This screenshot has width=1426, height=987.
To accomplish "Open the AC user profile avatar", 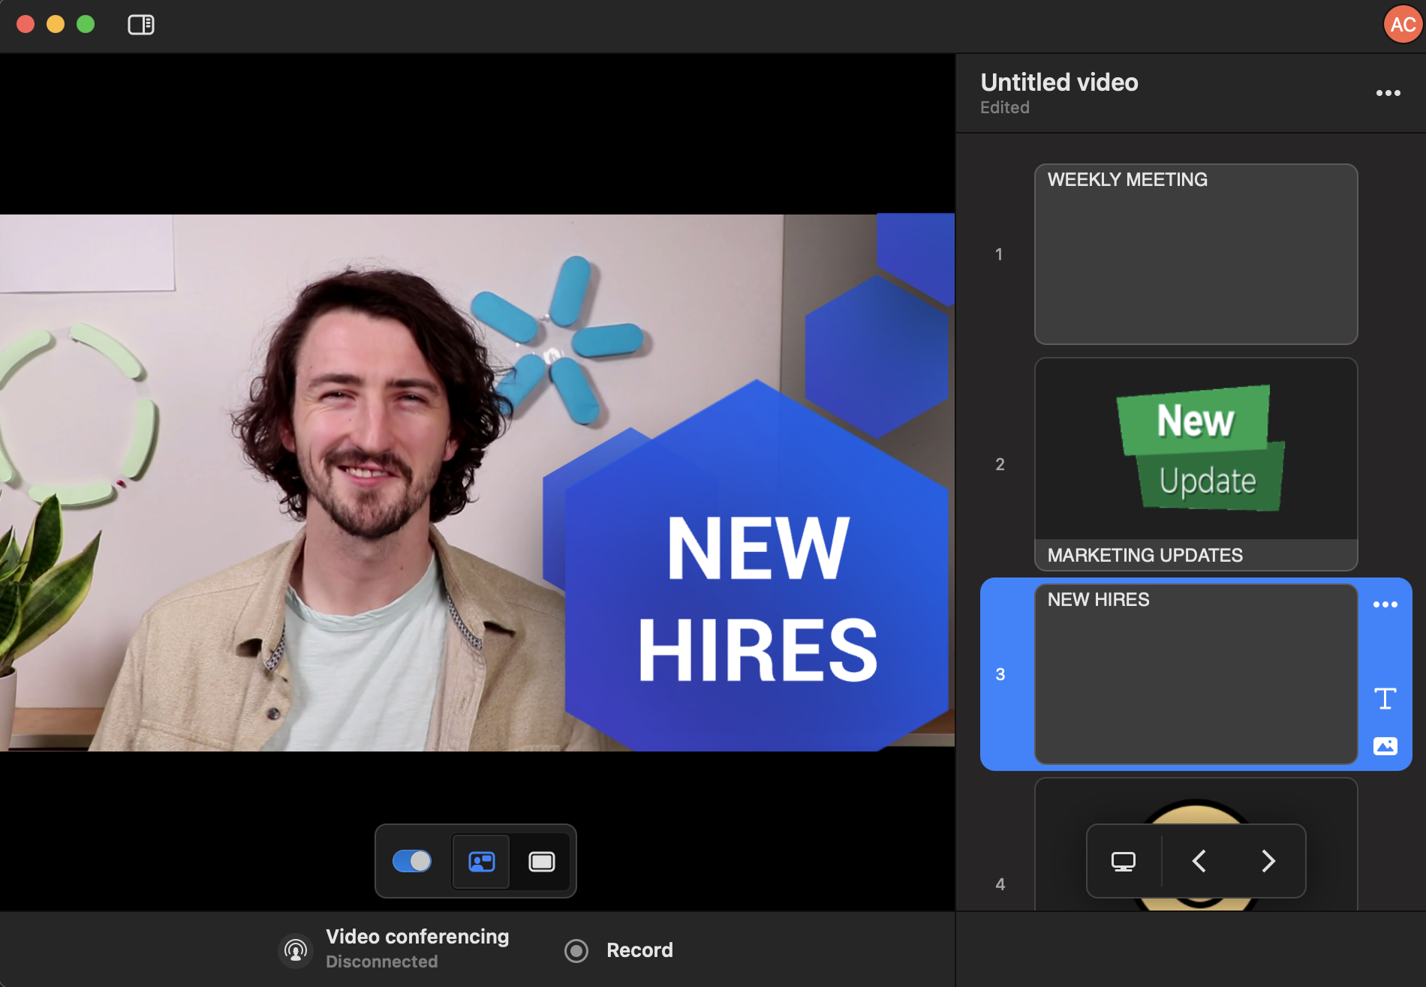I will click(1402, 25).
